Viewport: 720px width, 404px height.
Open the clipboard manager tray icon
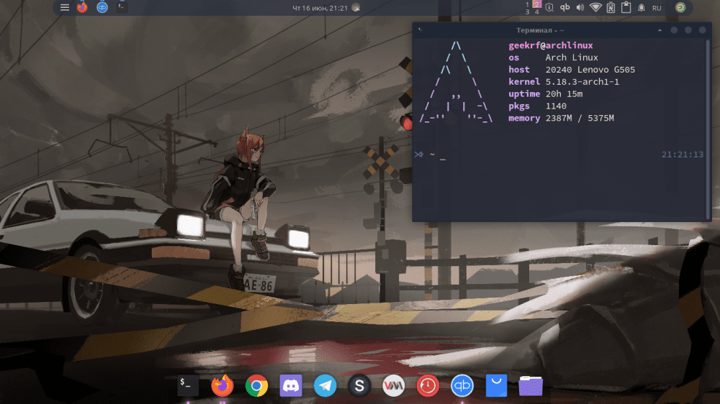[x=626, y=7]
